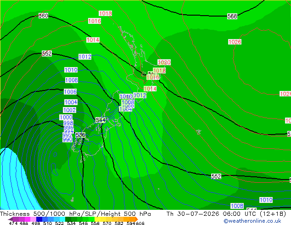Click the blue 1008 label at the bottom right
Screen dimensions: 291x225
pyautogui.click(x=237, y=206)
